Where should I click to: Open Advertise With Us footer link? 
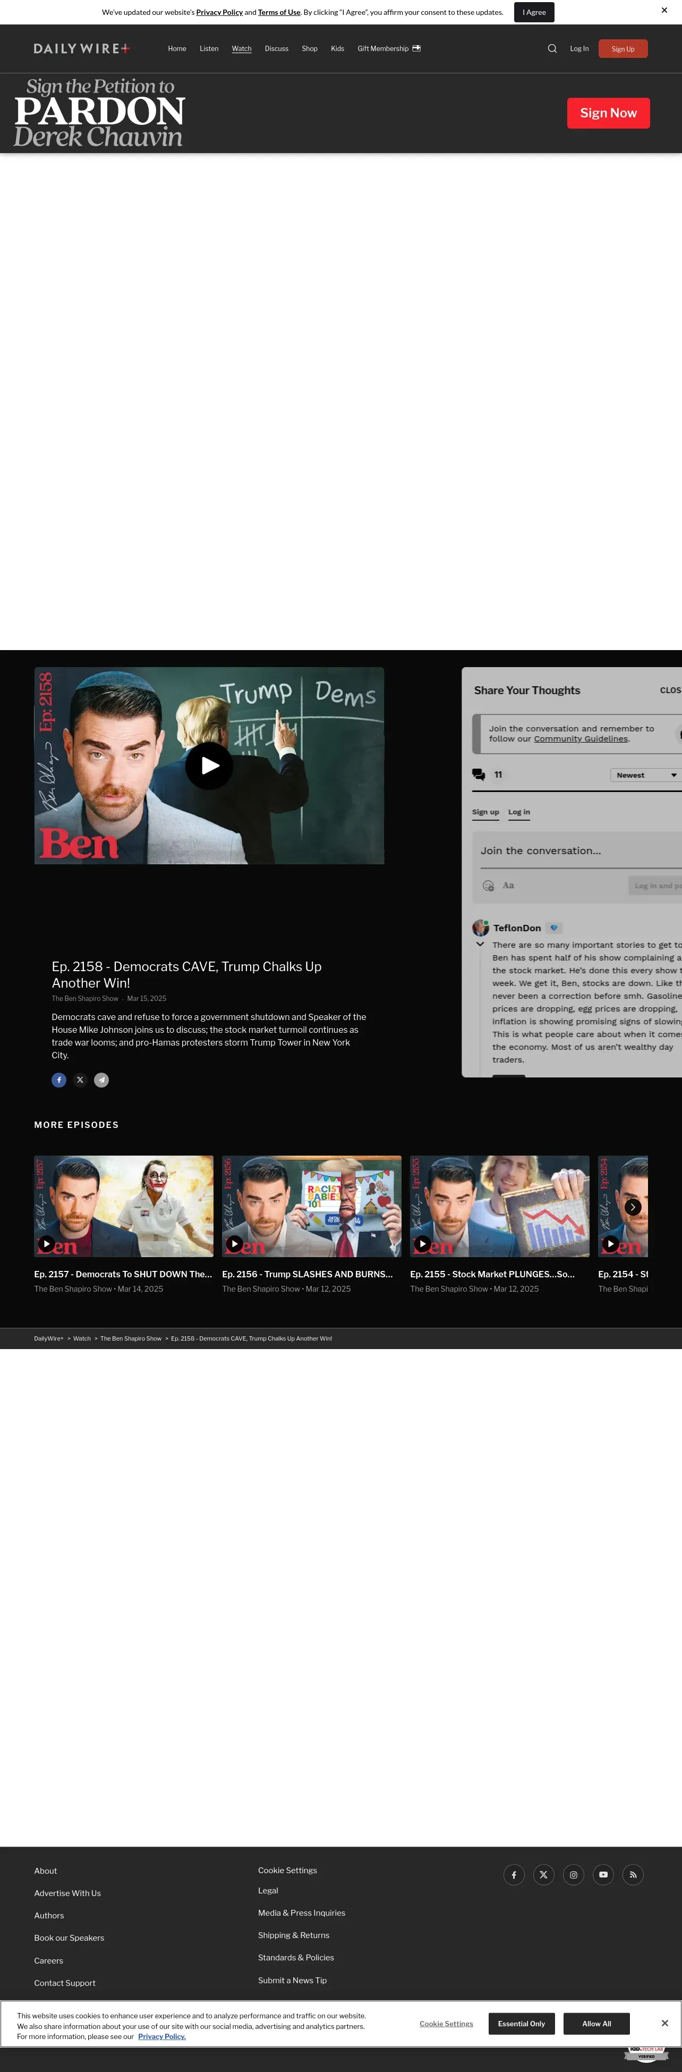[67, 1893]
